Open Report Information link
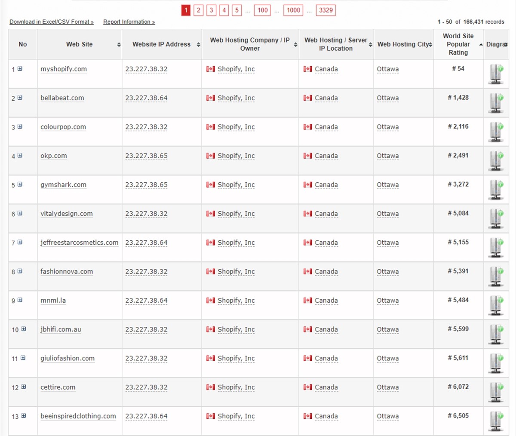 [x=129, y=22]
